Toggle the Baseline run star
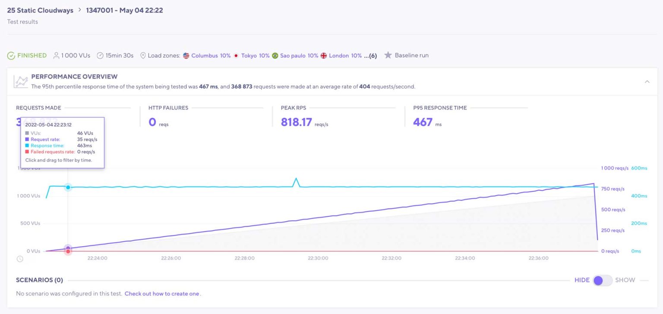 [x=388, y=55]
